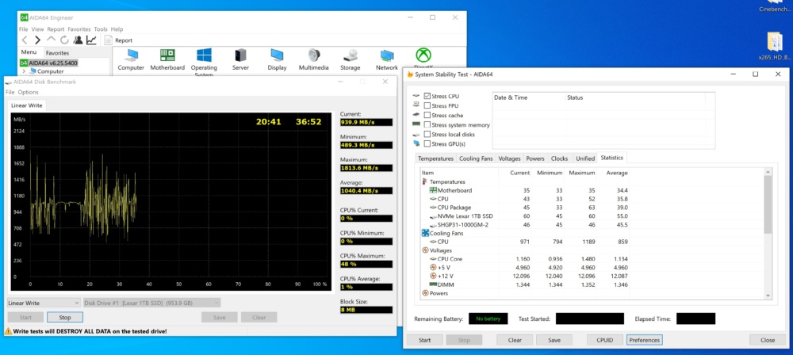
Task: Open the Display category icon
Action: [277, 59]
